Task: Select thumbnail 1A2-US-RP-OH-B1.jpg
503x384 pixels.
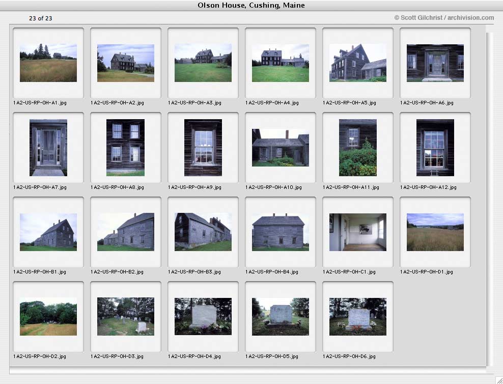Action: pos(48,232)
